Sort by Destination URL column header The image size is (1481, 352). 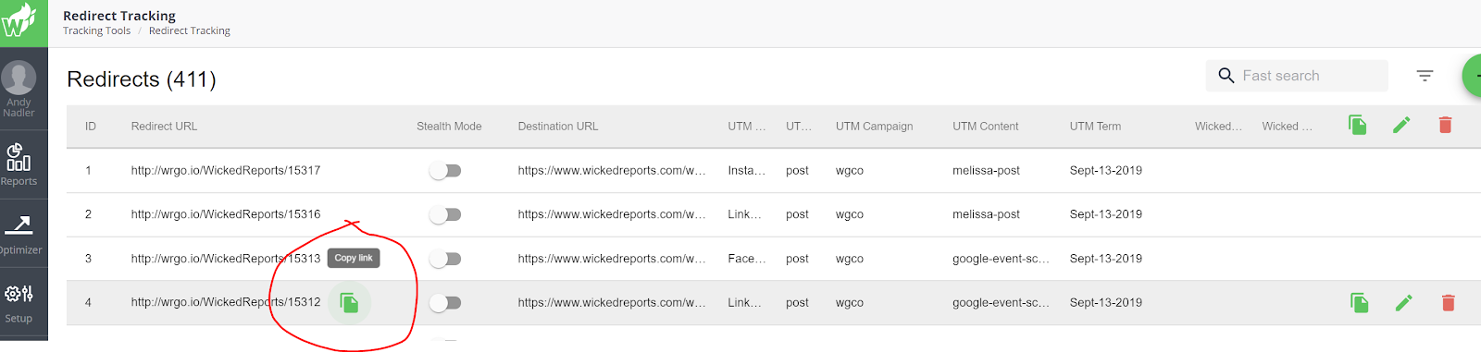coord(558,127)
